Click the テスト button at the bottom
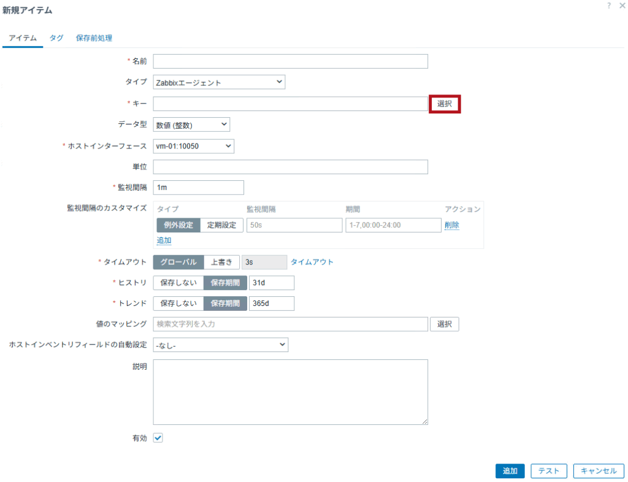This screenshot has width=628, height=482. click(549, 470)
